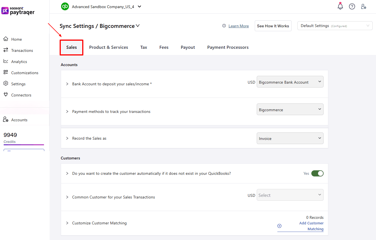The image size is (376, 240).
Task: Switch to the Payout tab
Action: pos(188,47)
